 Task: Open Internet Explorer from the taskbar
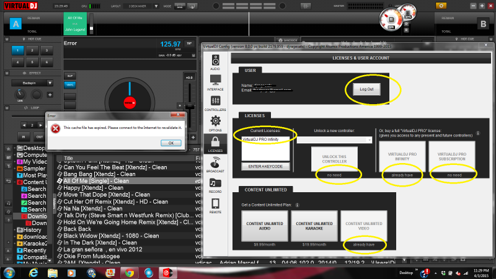tap(33, 273)
